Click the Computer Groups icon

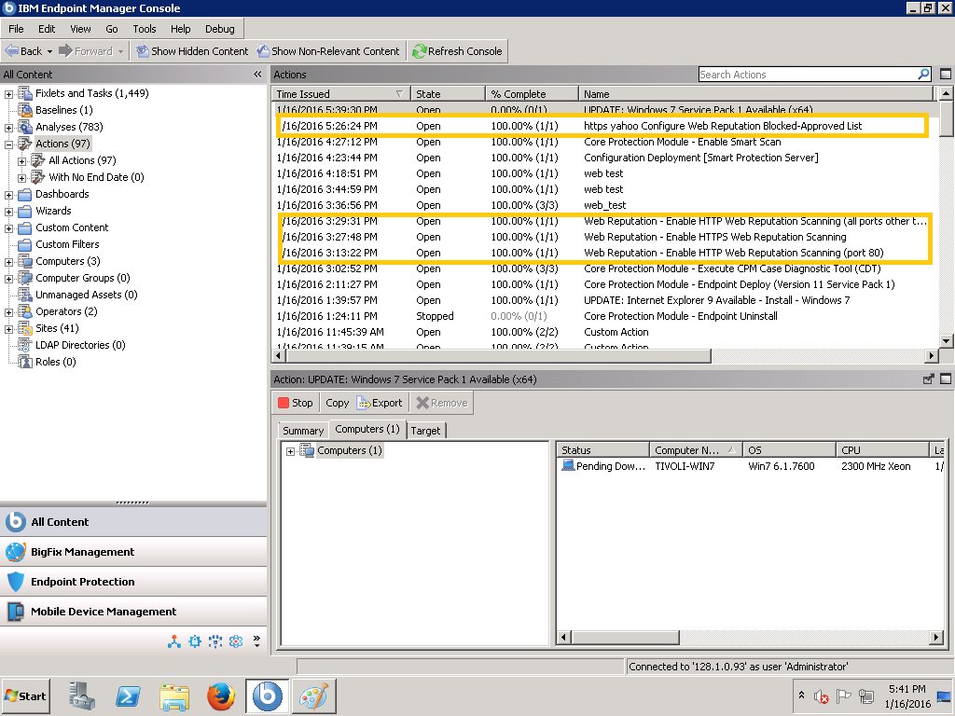coord(25,278)
